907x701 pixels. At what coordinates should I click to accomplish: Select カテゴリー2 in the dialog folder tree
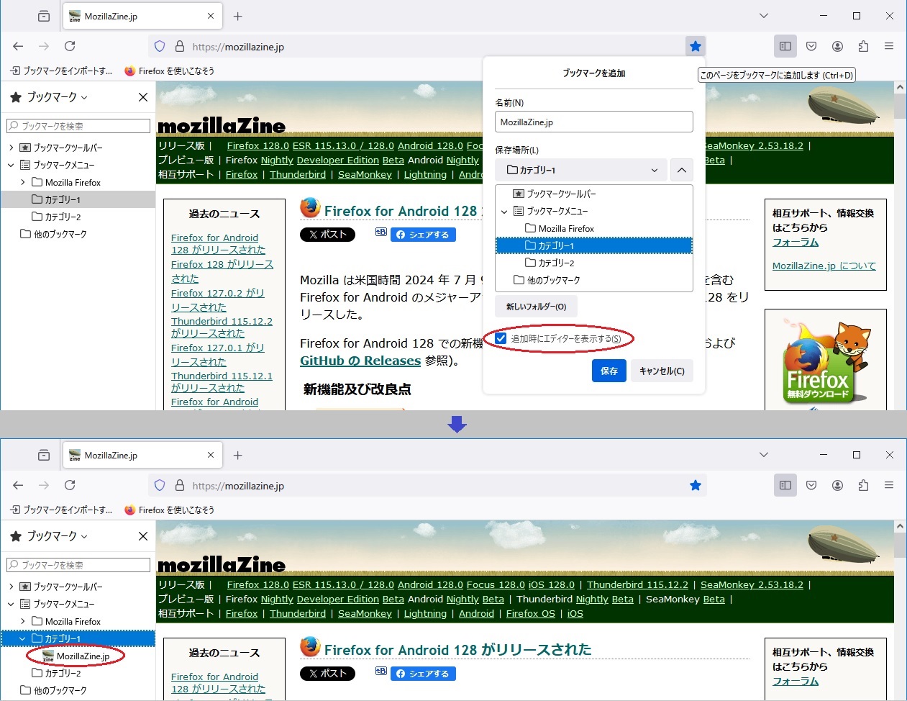tap(556, 263)
